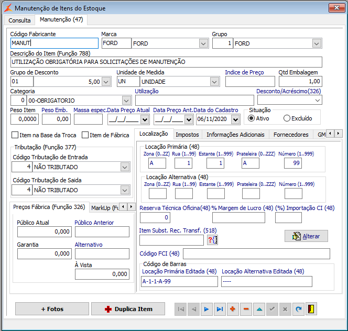Click the red plus insert record icon

(233, 309)
